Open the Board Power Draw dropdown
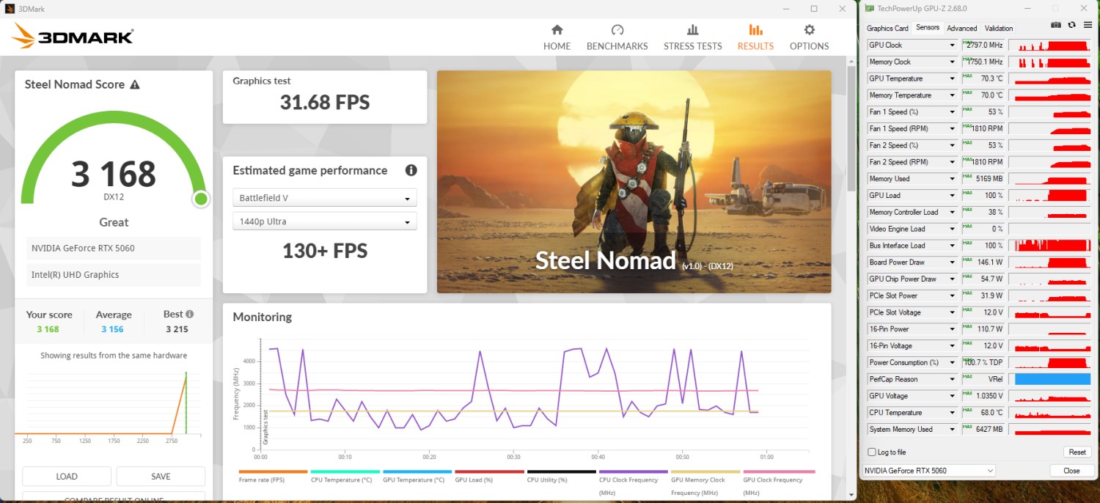The width and height of the screenshot is (1100, 503). (x=952, y=262)
